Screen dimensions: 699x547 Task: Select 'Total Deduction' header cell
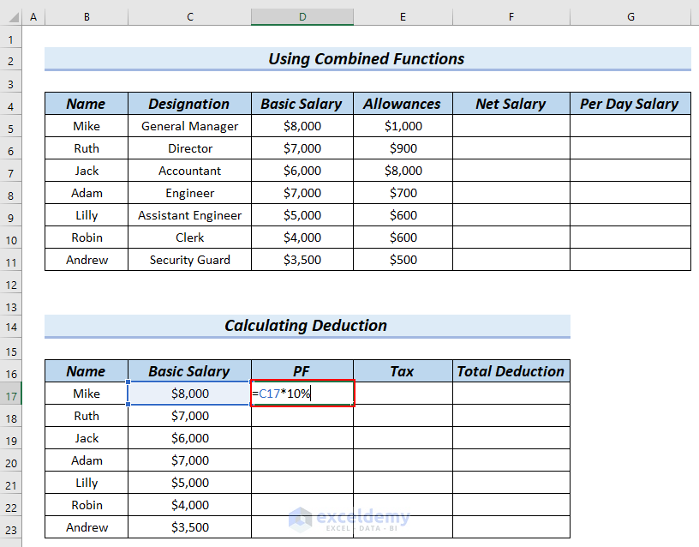tap(511, 371)
